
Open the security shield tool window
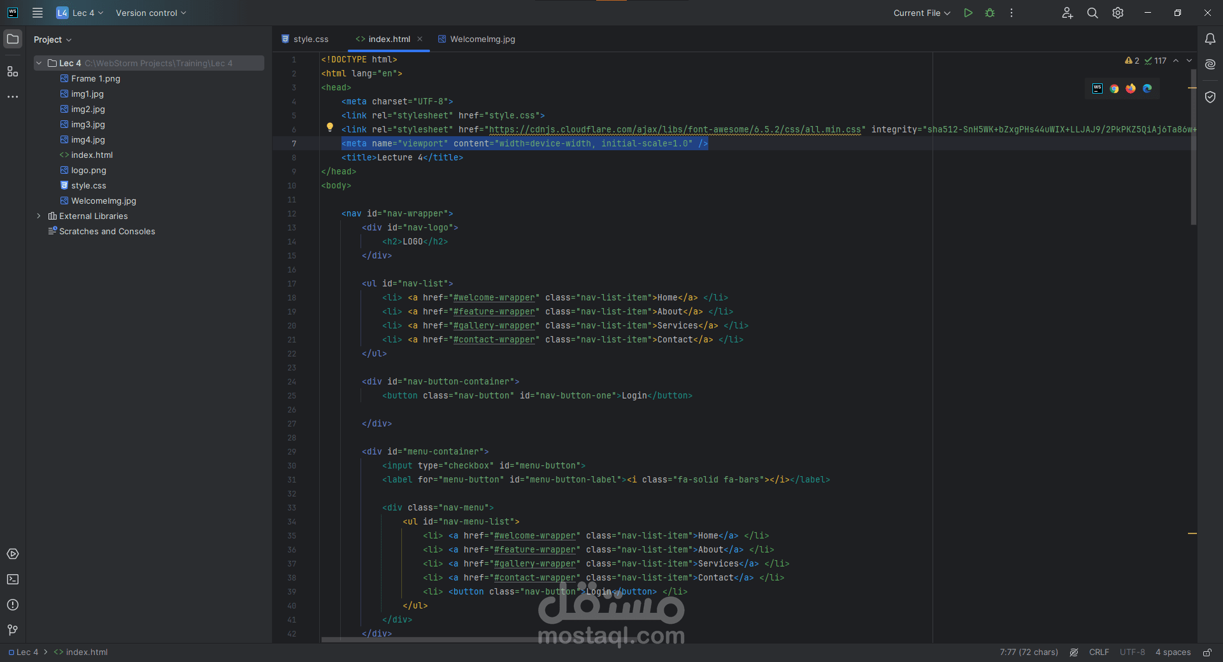point(1210,97)
